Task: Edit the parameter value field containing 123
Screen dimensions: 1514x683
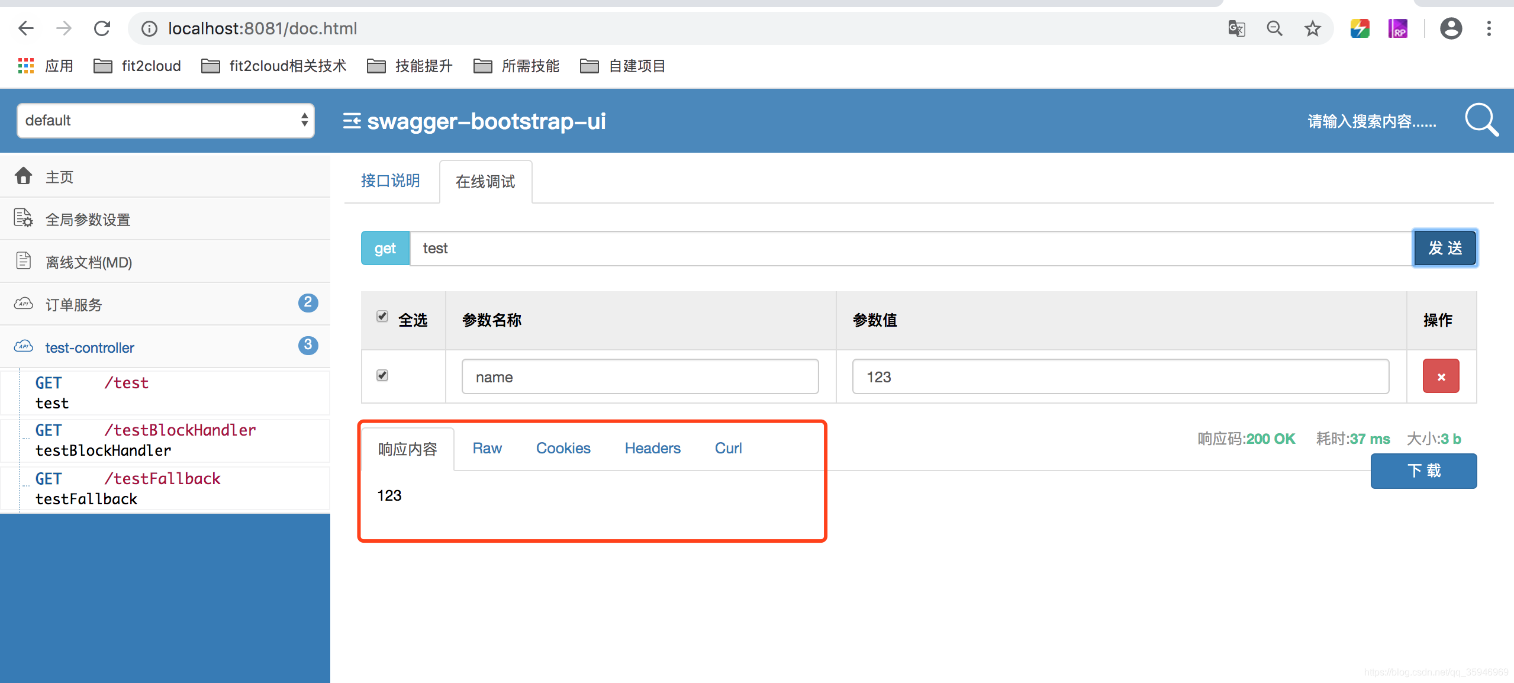Action: [x=1120, y=376]
